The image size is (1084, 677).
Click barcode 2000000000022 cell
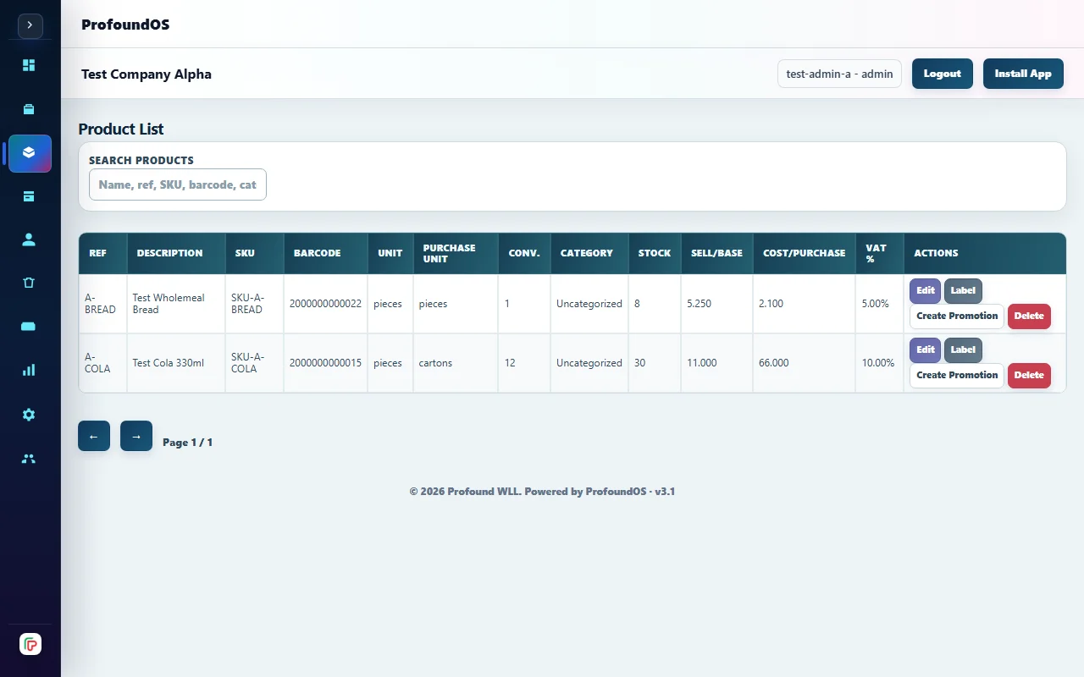pyautogui.click(x=325, y=304)
